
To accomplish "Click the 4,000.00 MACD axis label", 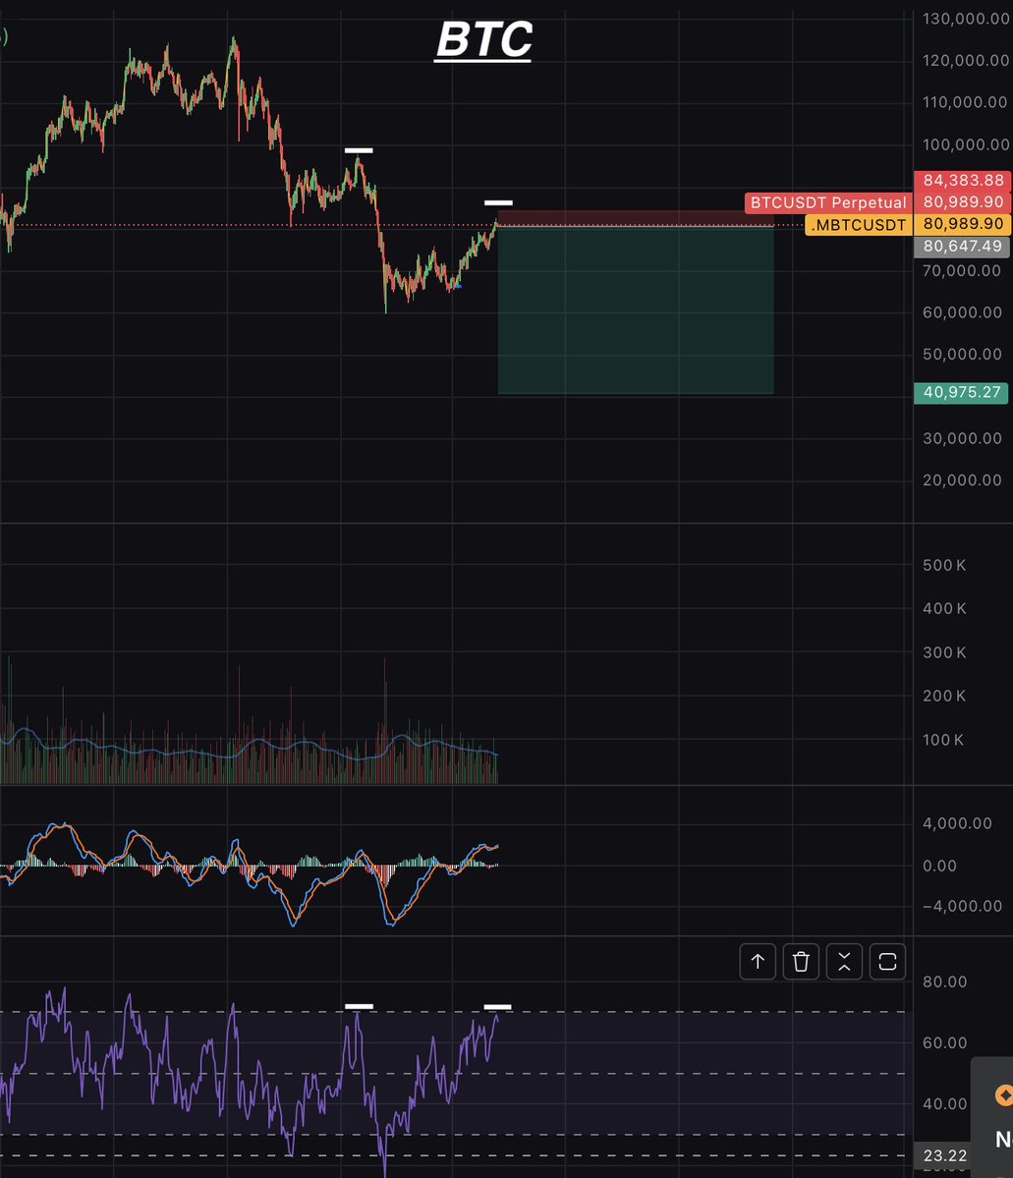I will tap(957, 823).
